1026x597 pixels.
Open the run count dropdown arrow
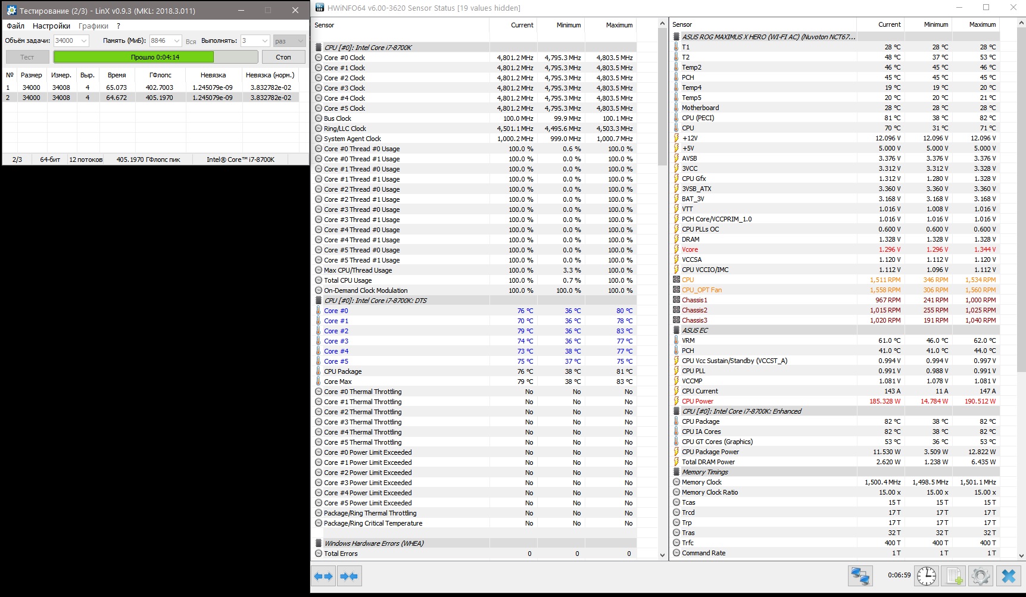click(x=265, y=40)
